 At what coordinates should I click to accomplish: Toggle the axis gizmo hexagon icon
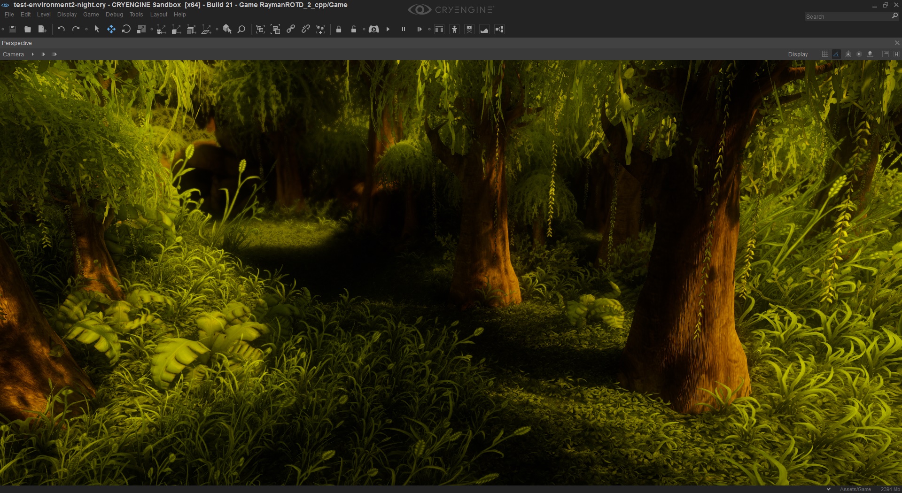(848, 54)
